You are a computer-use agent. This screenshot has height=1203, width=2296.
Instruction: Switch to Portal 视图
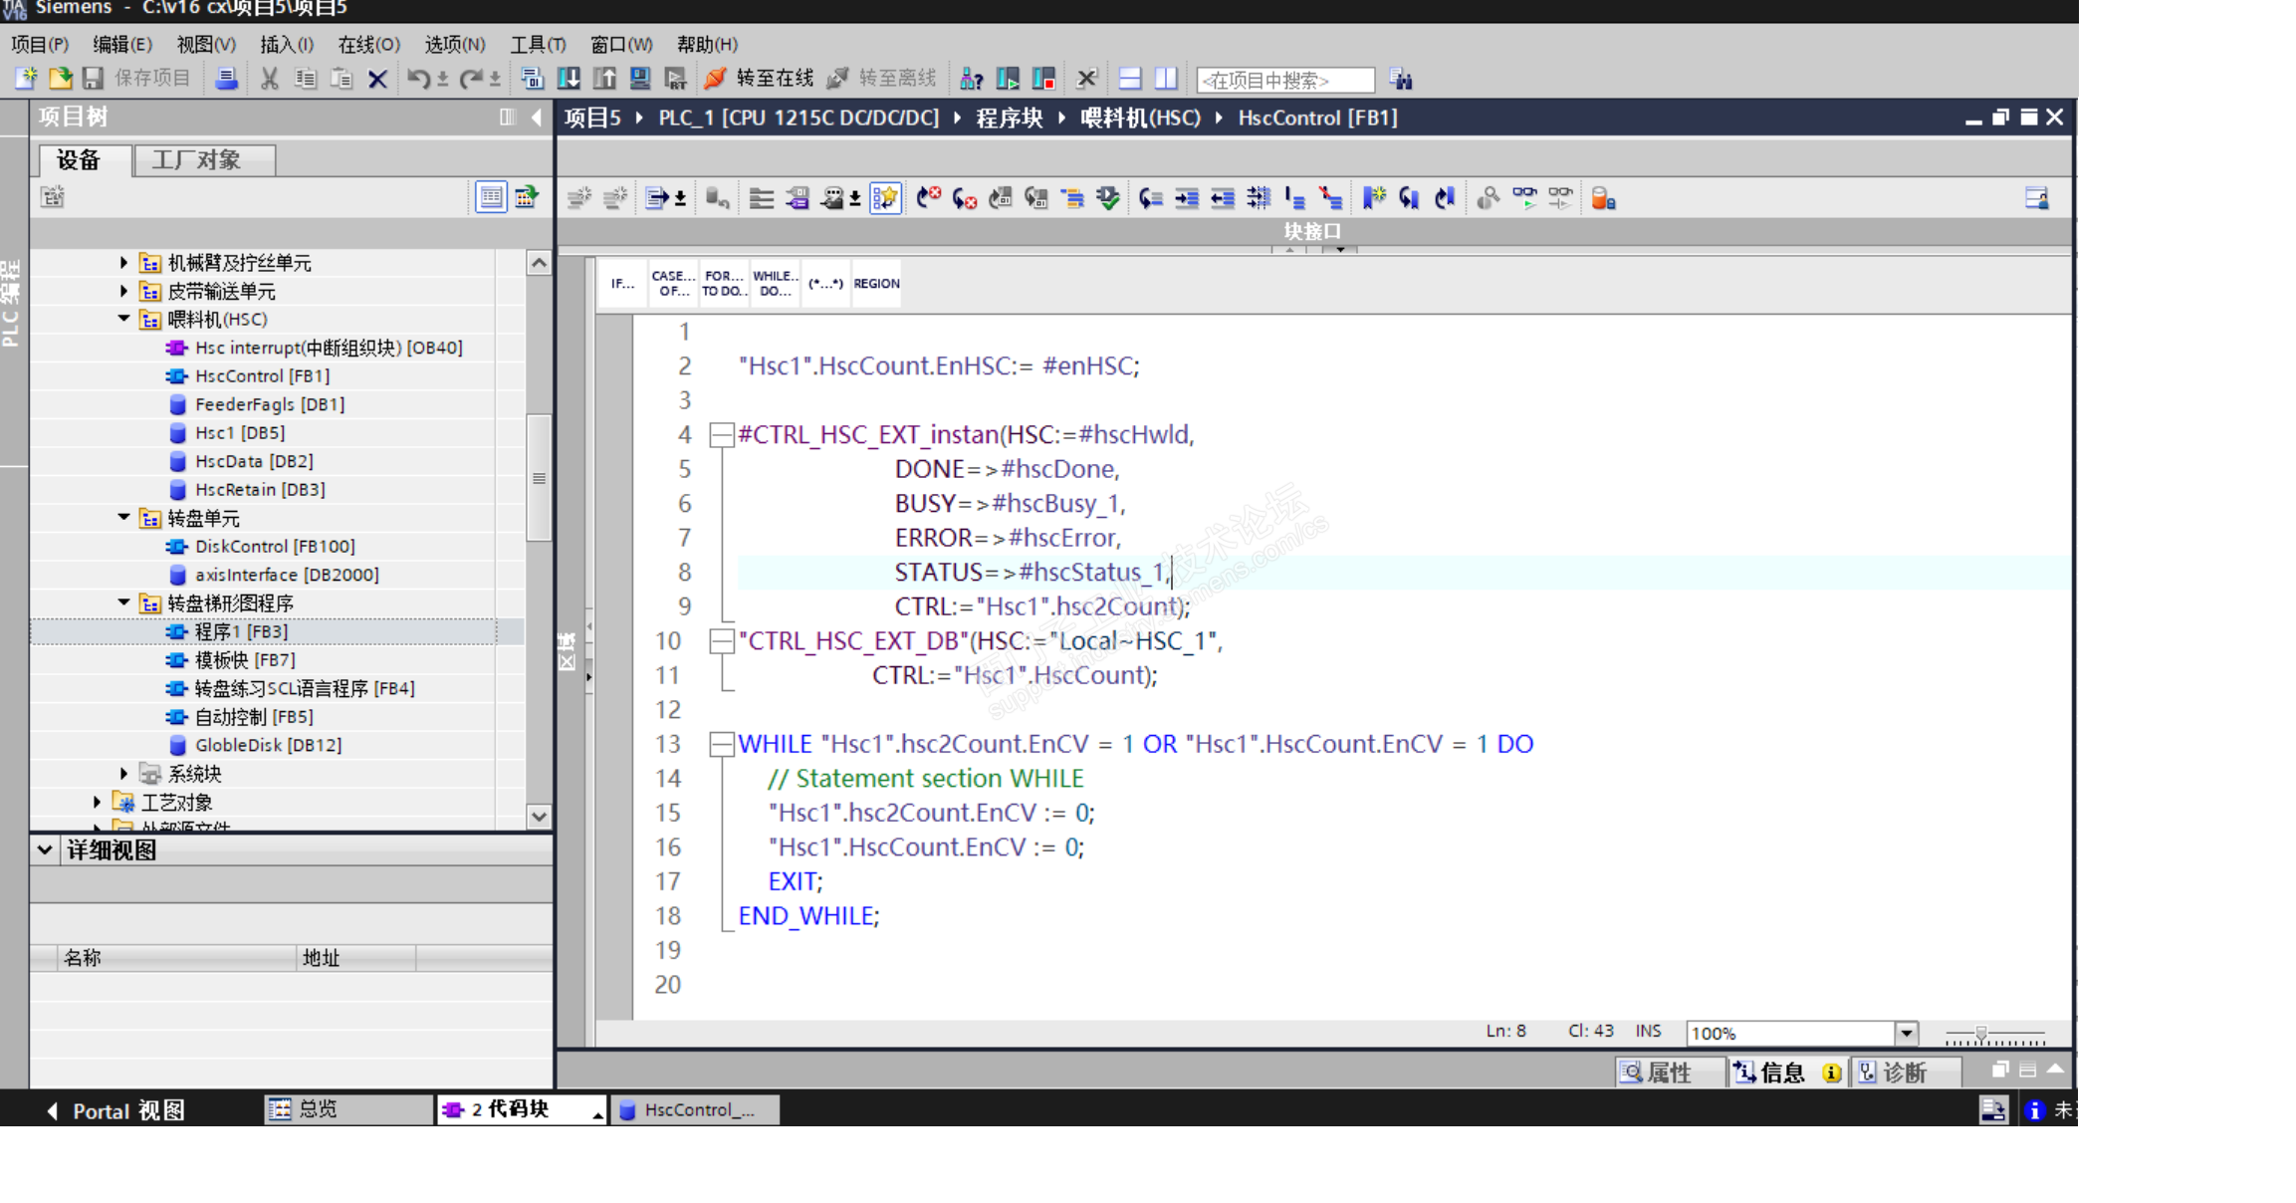[x=115, y=1110]
